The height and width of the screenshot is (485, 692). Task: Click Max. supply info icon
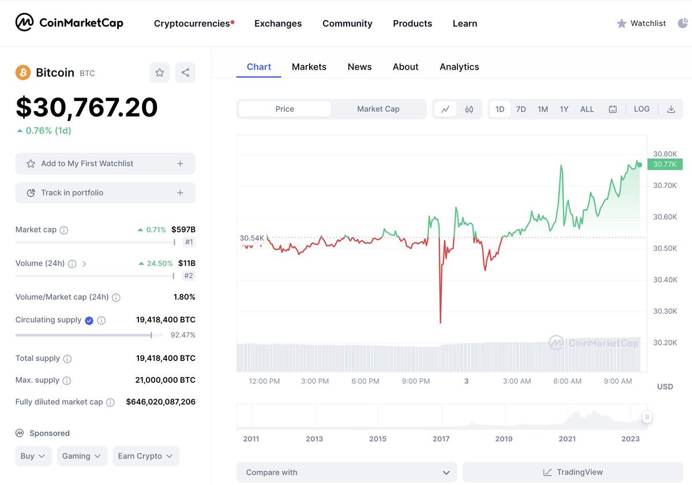[67, 381]
